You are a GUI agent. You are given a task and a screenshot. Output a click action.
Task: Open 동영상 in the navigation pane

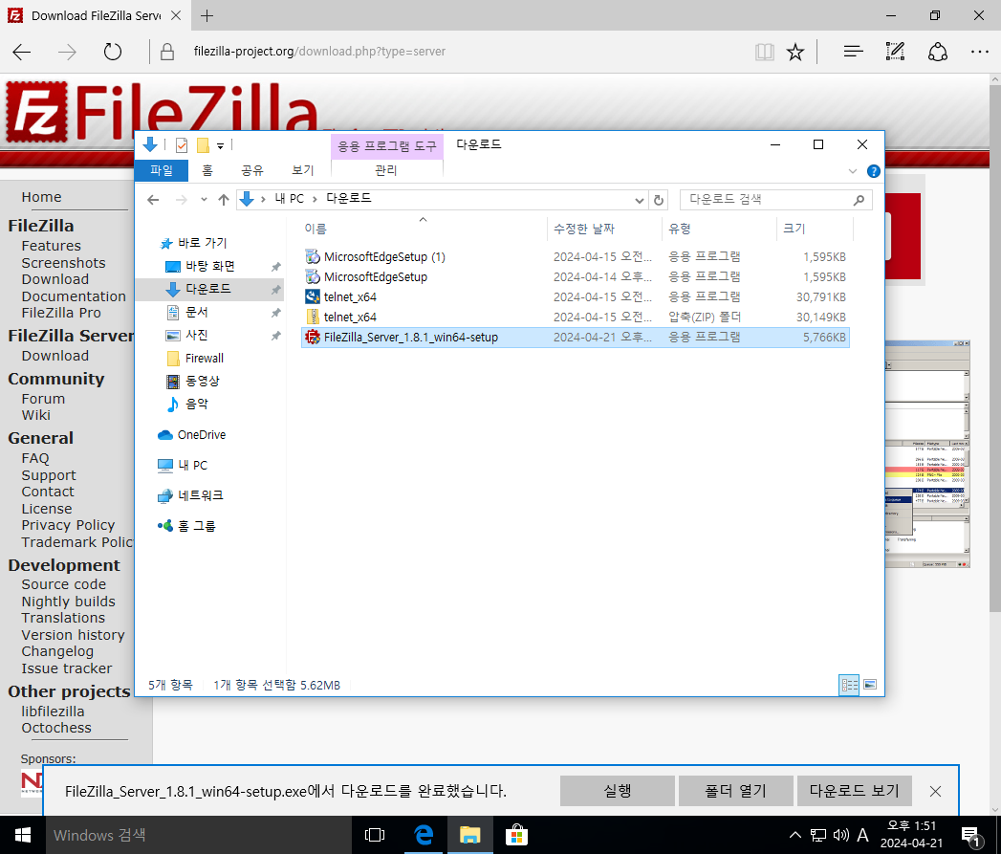click(x=203, y=382)
